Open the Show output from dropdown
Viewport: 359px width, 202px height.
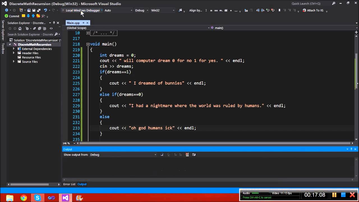[x=123, y=155]
